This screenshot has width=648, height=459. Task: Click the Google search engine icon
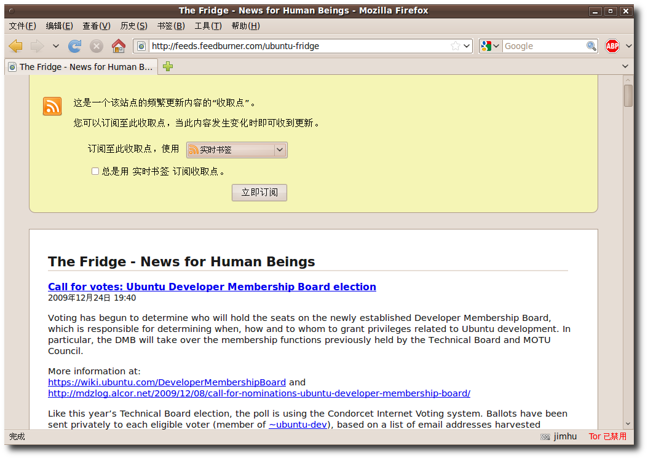click(487, 46)
